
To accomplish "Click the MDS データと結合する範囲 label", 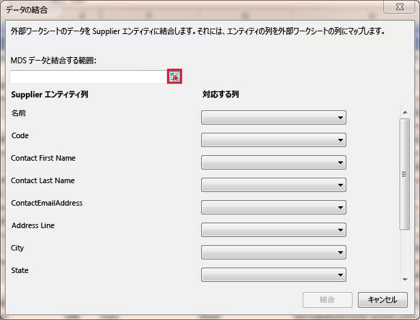I will point(53,61).
